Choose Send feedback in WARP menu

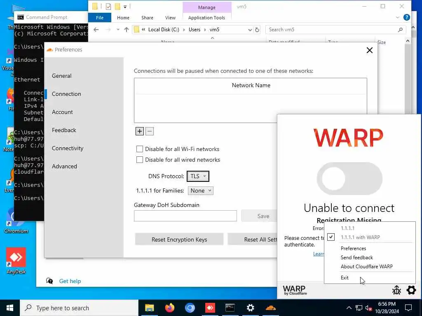[356, 258]
